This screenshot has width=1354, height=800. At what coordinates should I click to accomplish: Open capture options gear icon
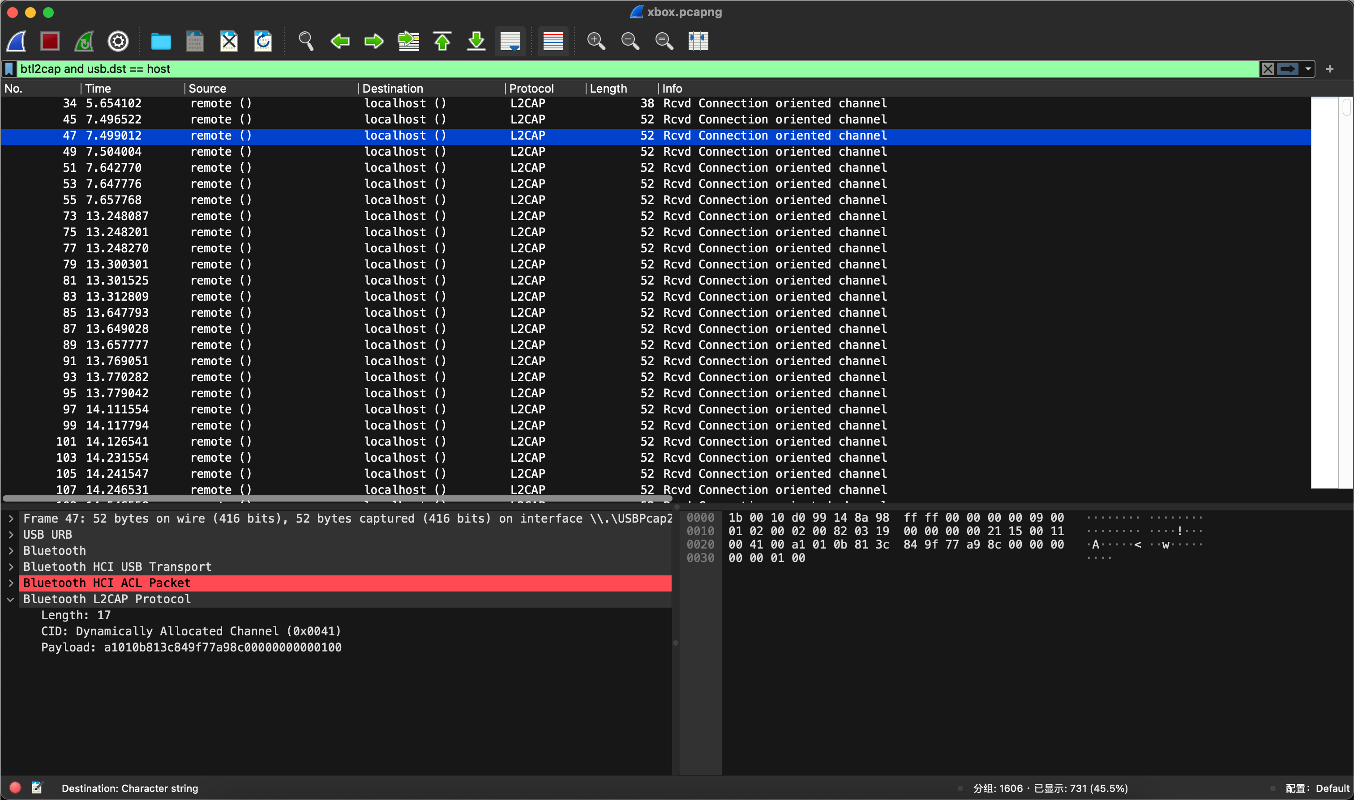point(118,42)
